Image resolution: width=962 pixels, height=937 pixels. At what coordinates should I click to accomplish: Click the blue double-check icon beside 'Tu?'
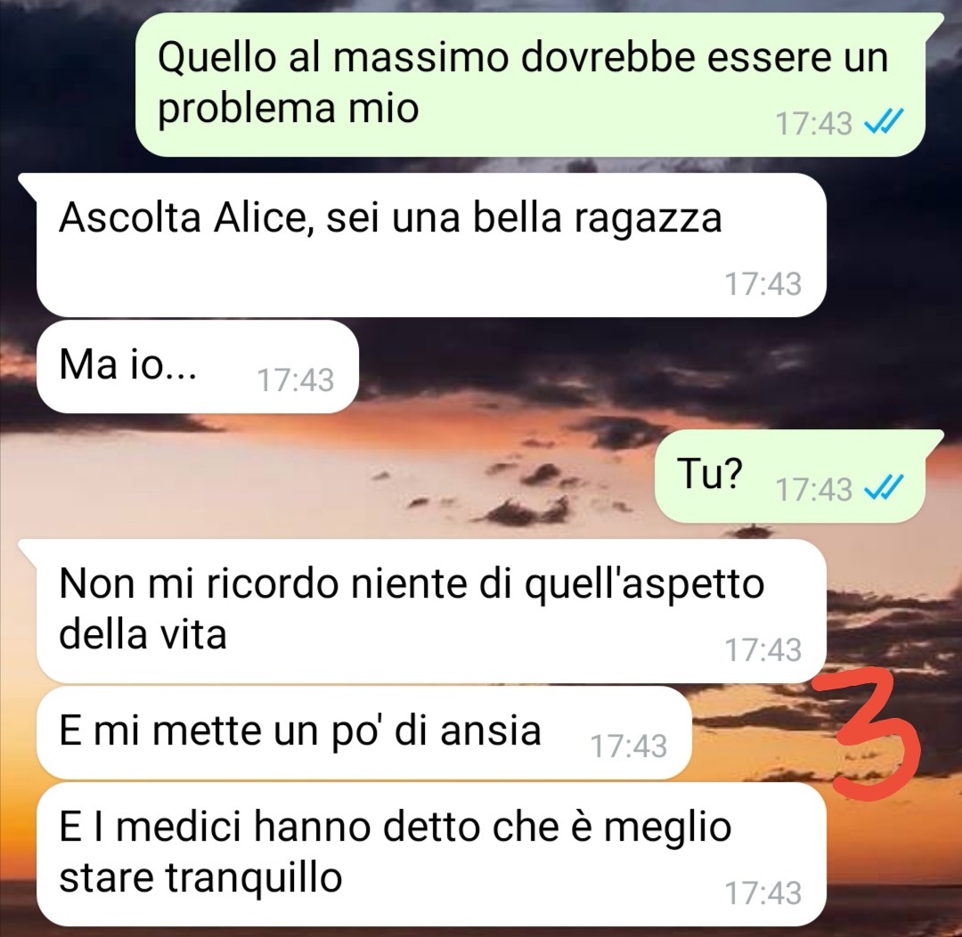click(883, 488)
